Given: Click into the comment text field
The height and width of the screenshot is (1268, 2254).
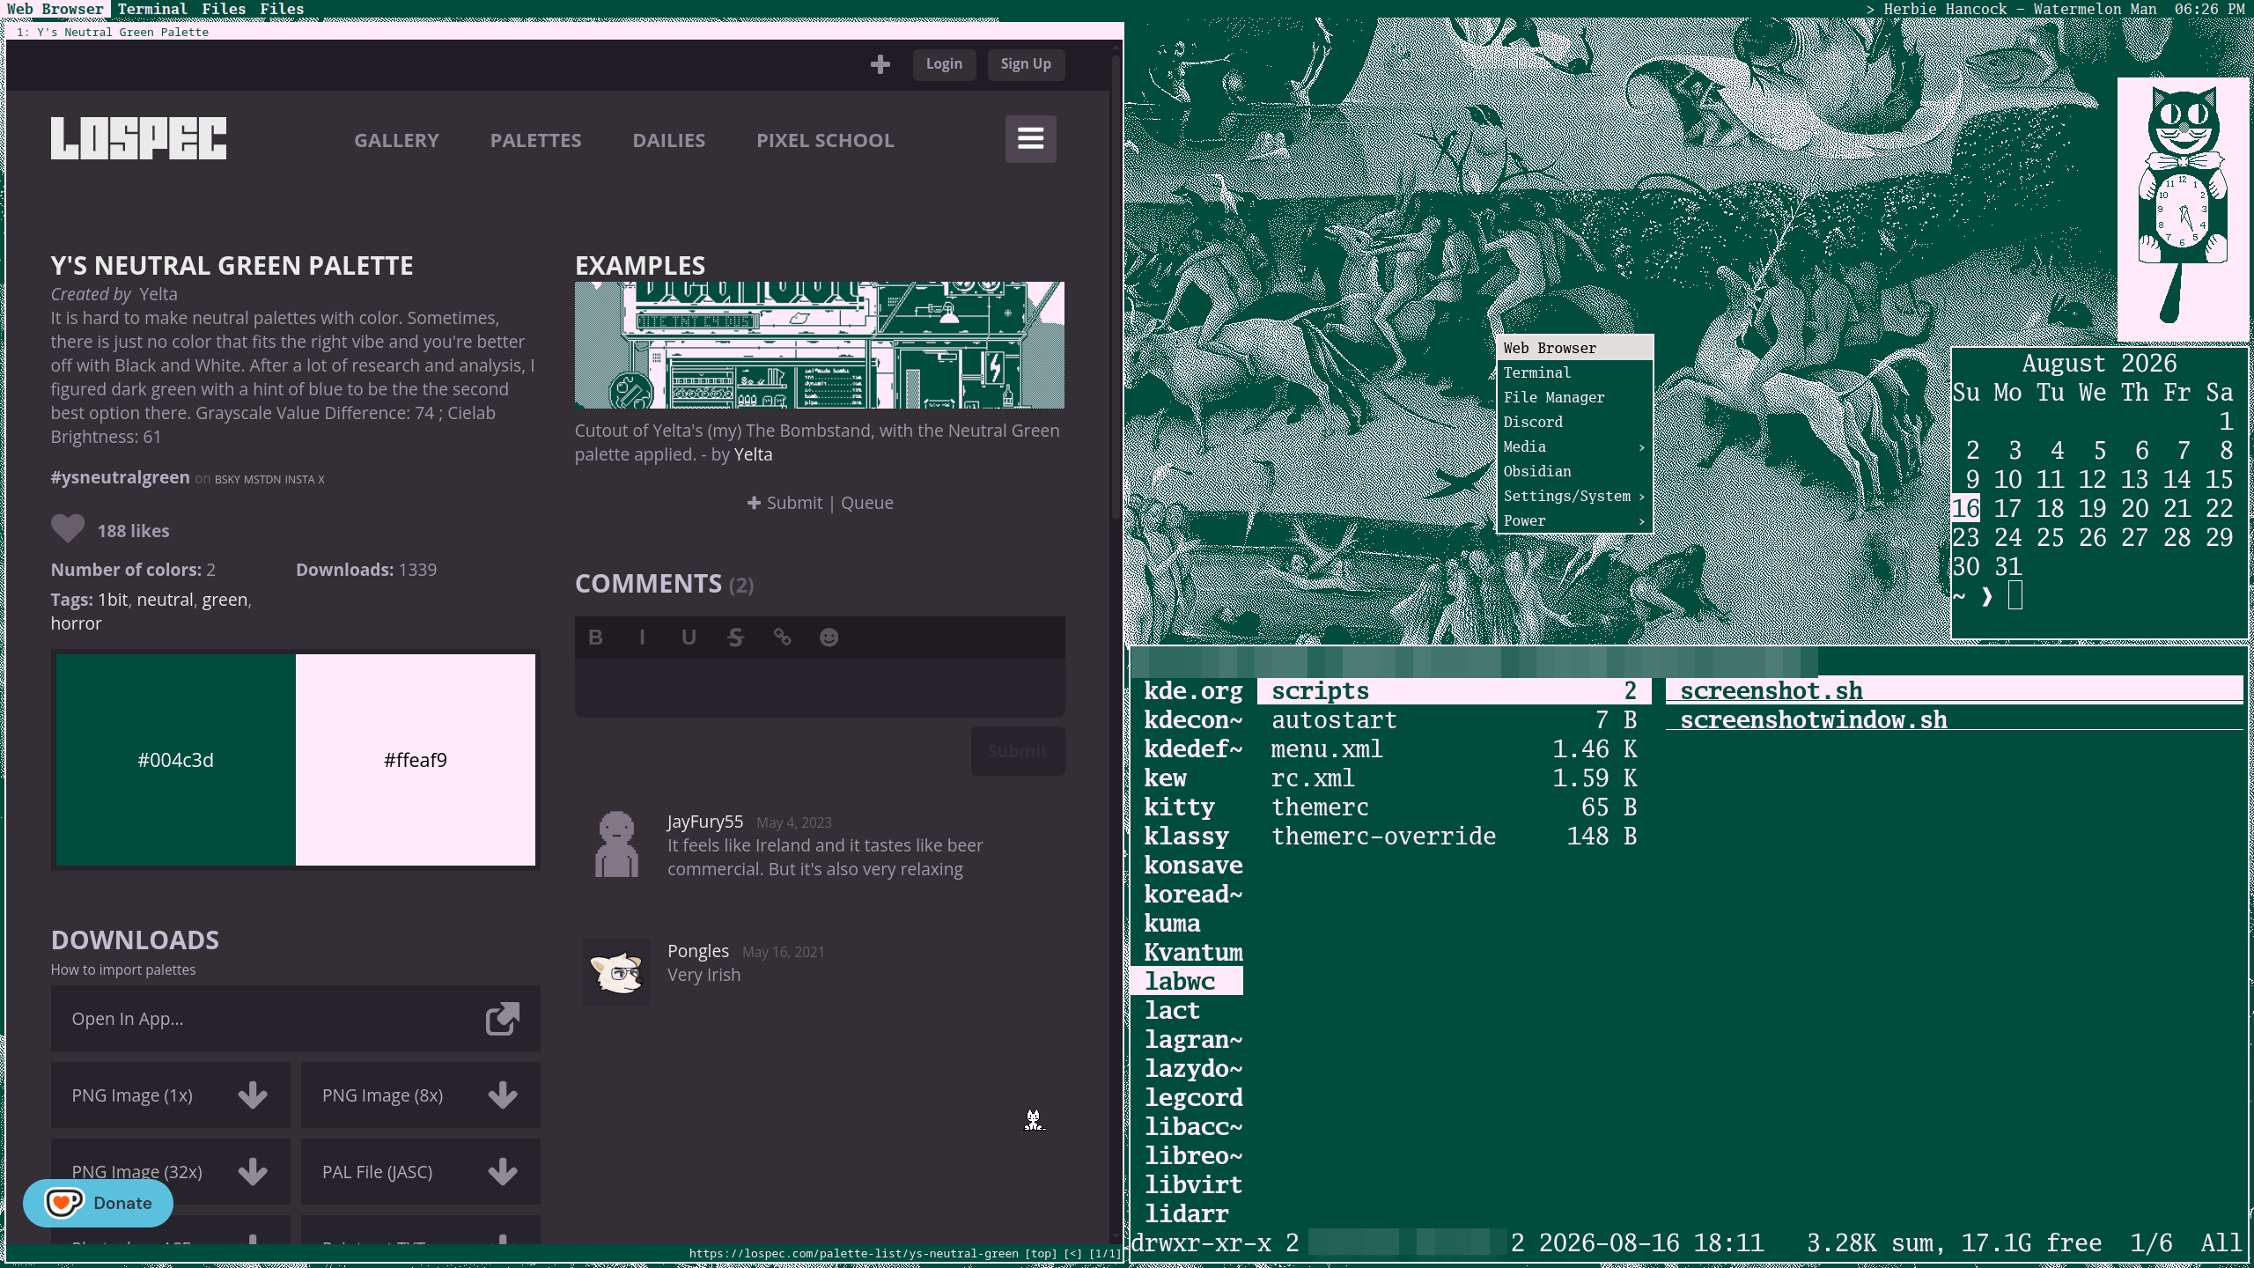Looking at the screenshot, I should tap(820, 688).
